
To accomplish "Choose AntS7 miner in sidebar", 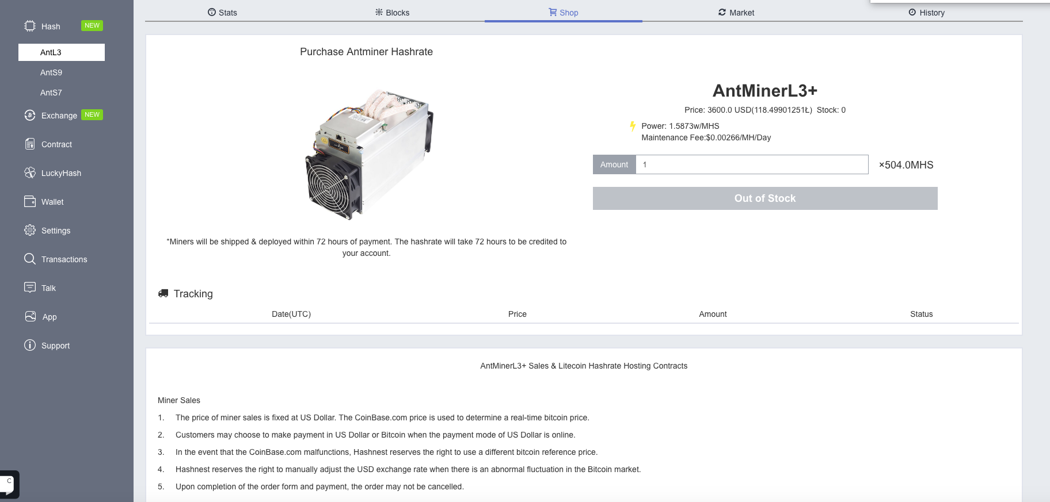I will point(51,93).
